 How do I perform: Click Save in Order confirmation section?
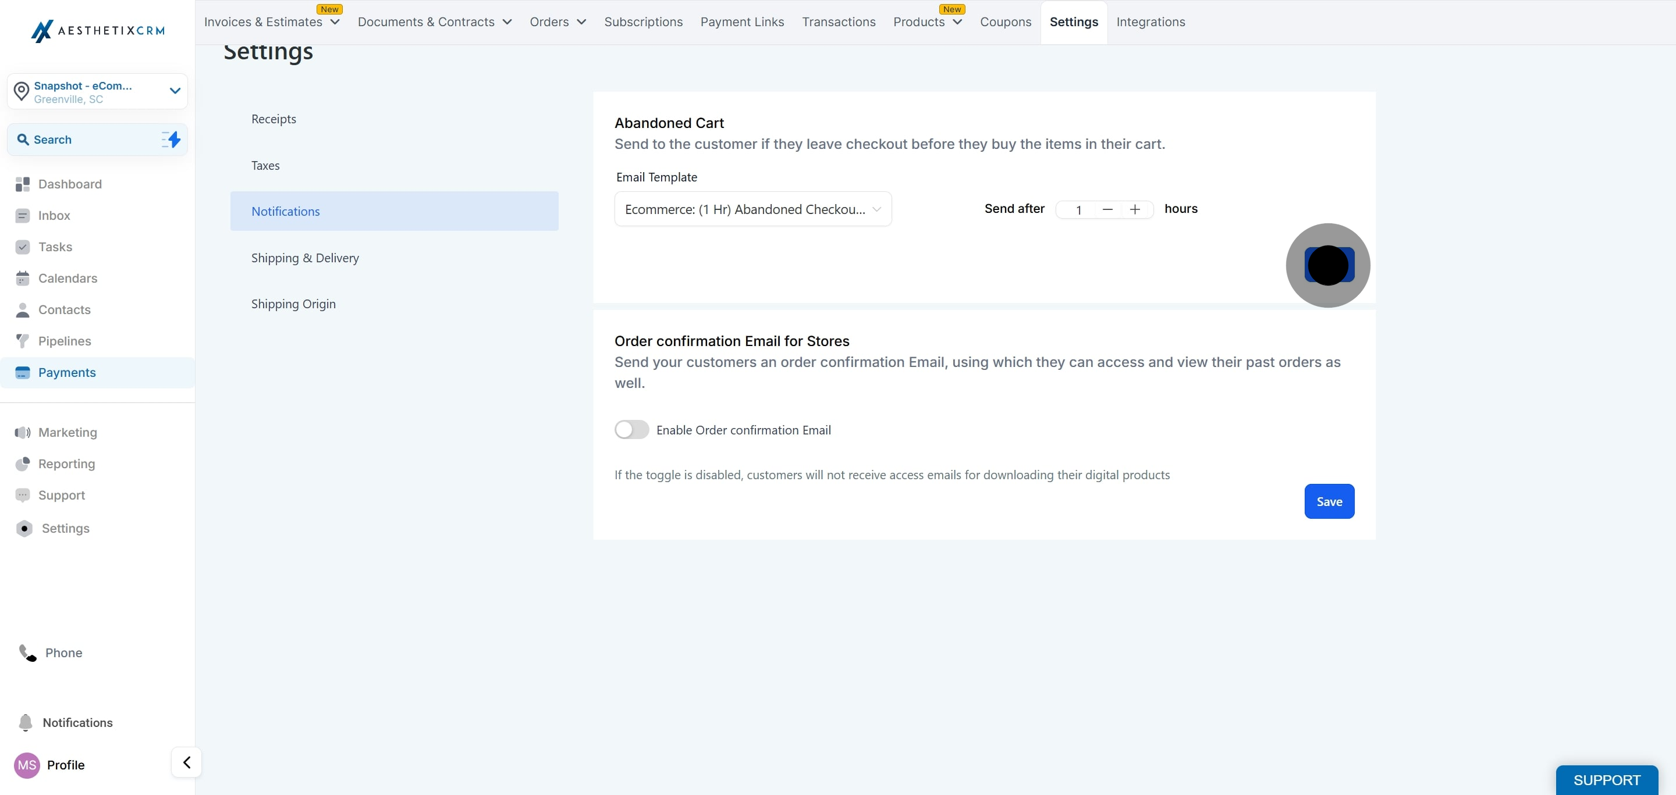(x=1329, y=502)
